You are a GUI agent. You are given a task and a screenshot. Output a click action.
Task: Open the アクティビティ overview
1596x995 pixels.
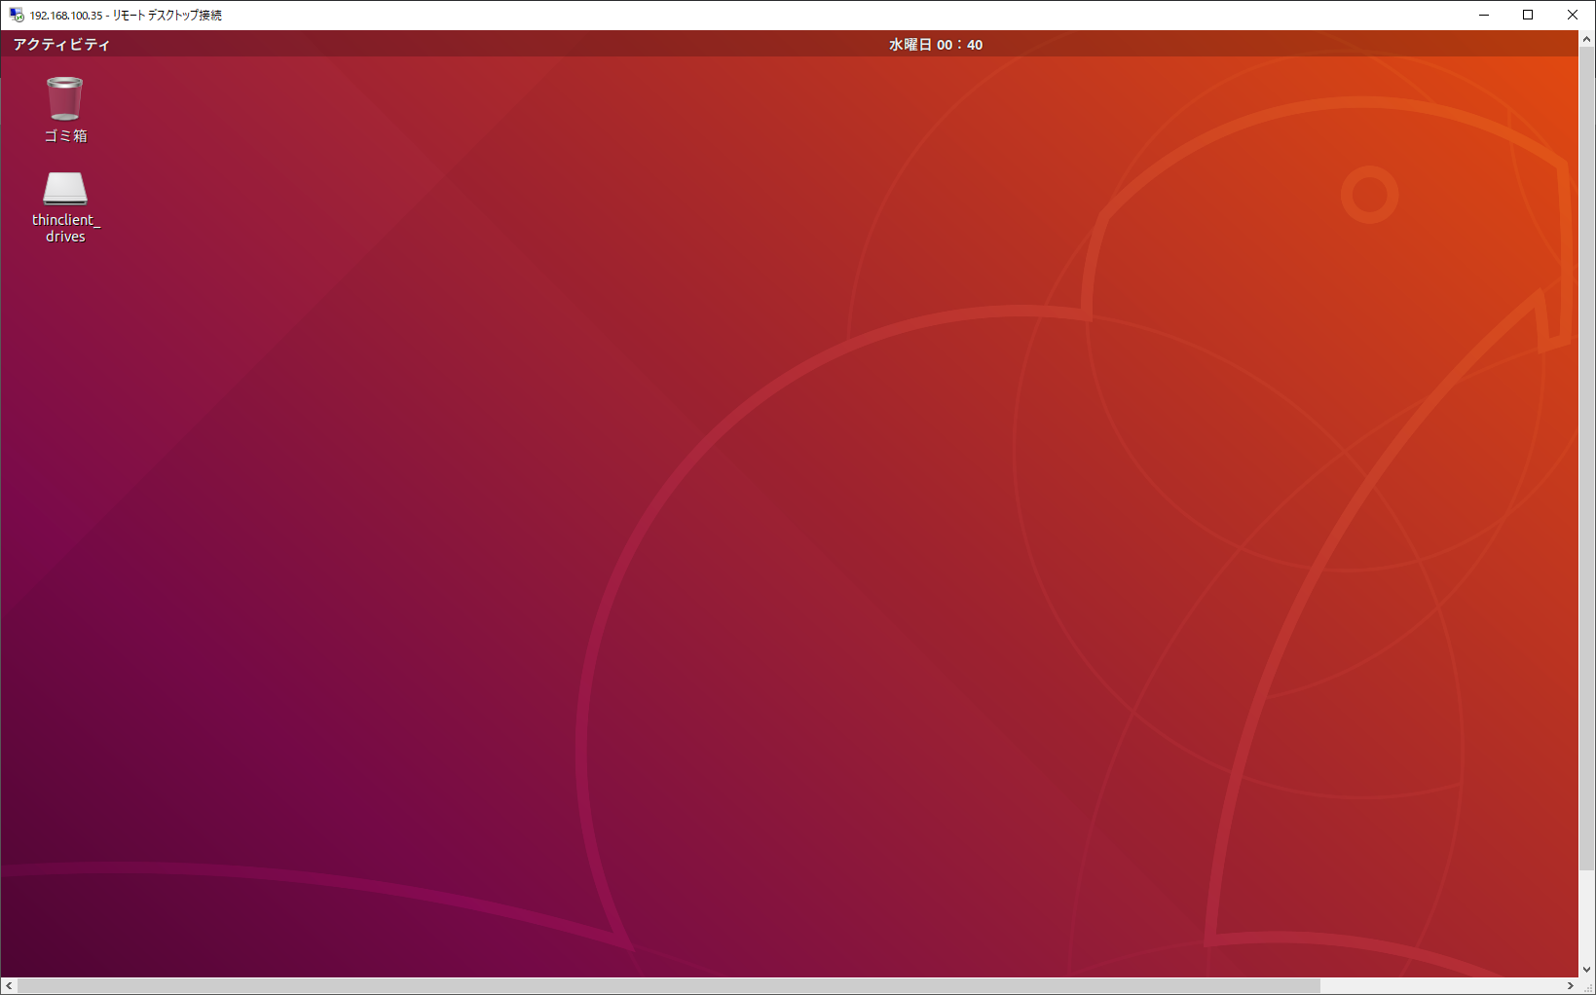(61, 45)
